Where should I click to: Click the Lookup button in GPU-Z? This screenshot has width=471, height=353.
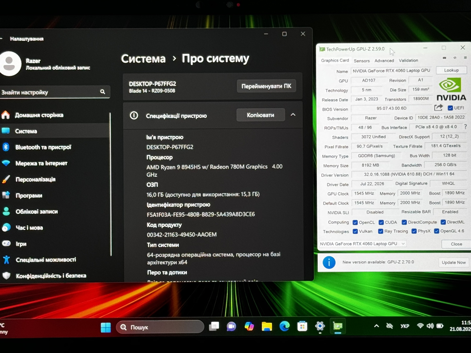(x=451, y=70)
